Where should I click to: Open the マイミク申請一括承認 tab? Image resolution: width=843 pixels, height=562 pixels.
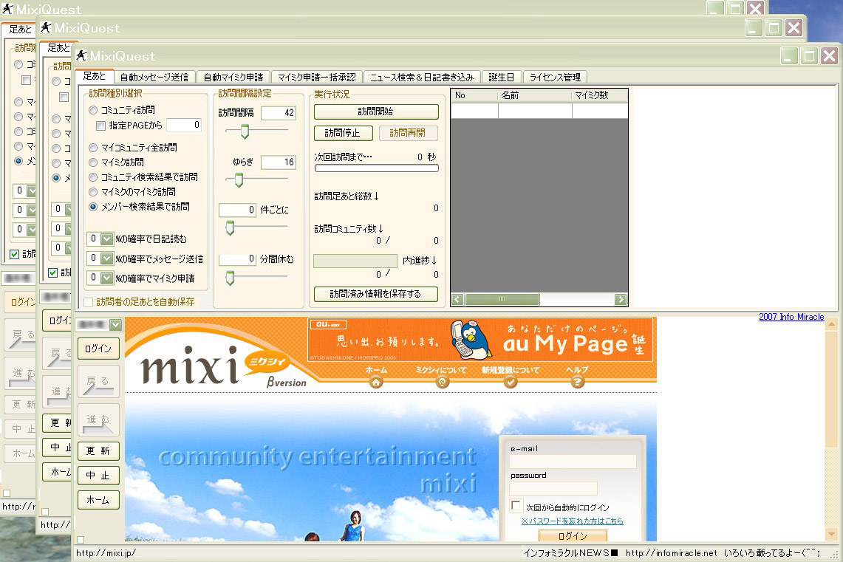[317, 77]
